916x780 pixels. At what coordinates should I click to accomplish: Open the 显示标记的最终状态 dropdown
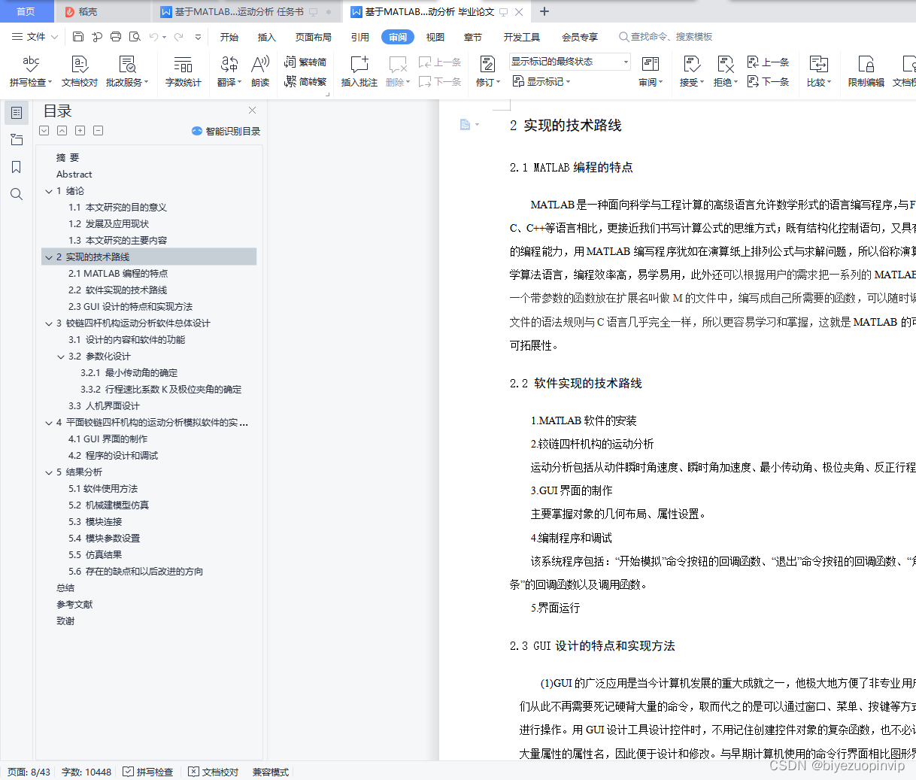point(569,62)
